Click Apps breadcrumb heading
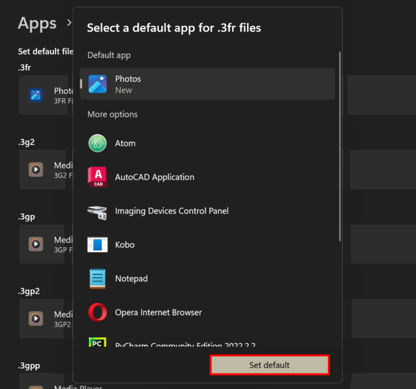The image size is (416, 389). [x=37, y=23]
